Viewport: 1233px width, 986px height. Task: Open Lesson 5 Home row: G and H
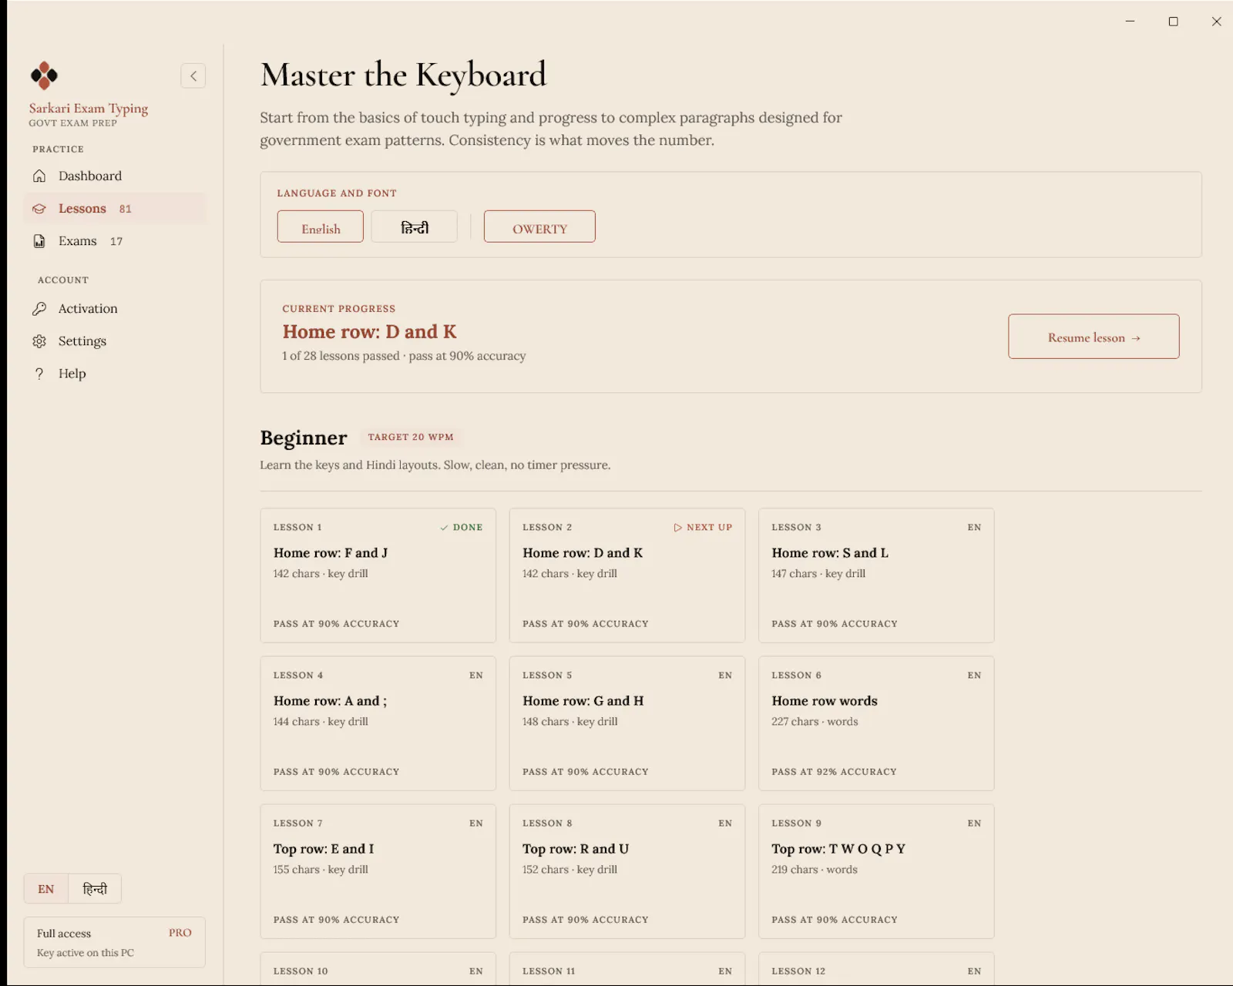[x=627, y=723]
